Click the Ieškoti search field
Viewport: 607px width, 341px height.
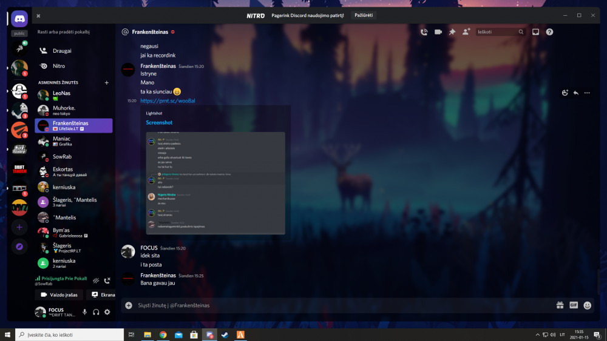click(x=497, y=32)
